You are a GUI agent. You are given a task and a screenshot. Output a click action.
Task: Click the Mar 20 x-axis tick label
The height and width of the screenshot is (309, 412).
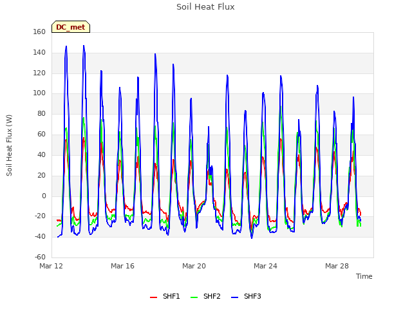pos(194,266)
